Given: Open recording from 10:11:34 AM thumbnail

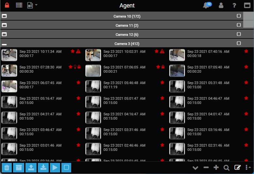Looking at the screenshot, I should pos(9,55).
